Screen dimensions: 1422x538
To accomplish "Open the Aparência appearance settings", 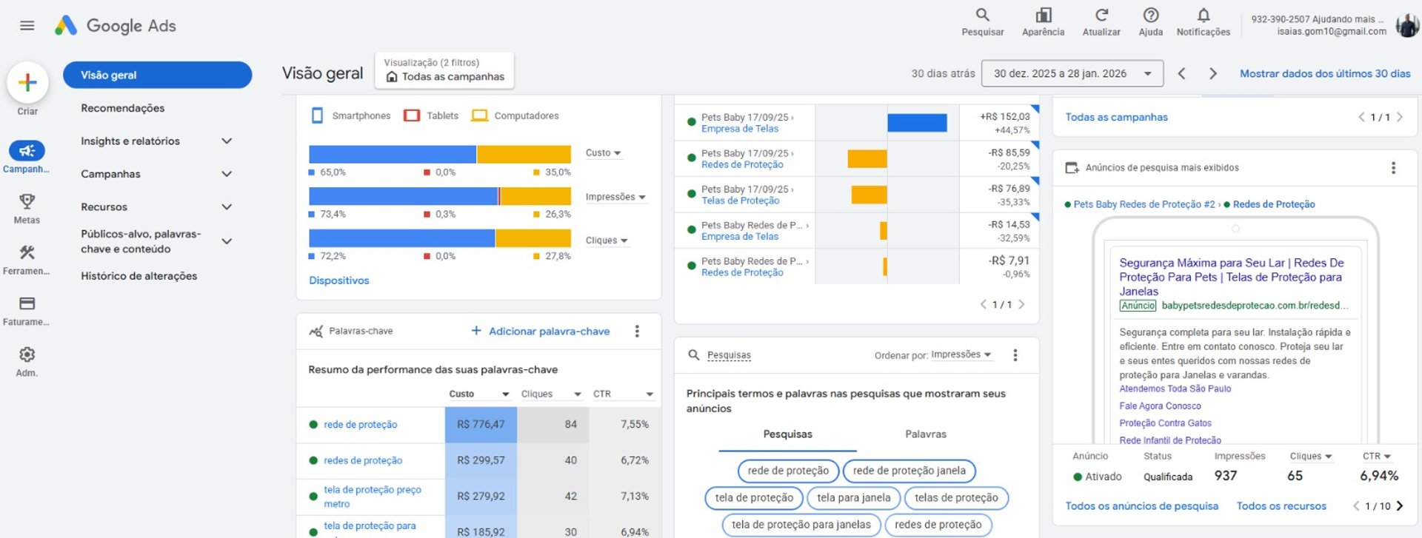I will [1043, 21].
